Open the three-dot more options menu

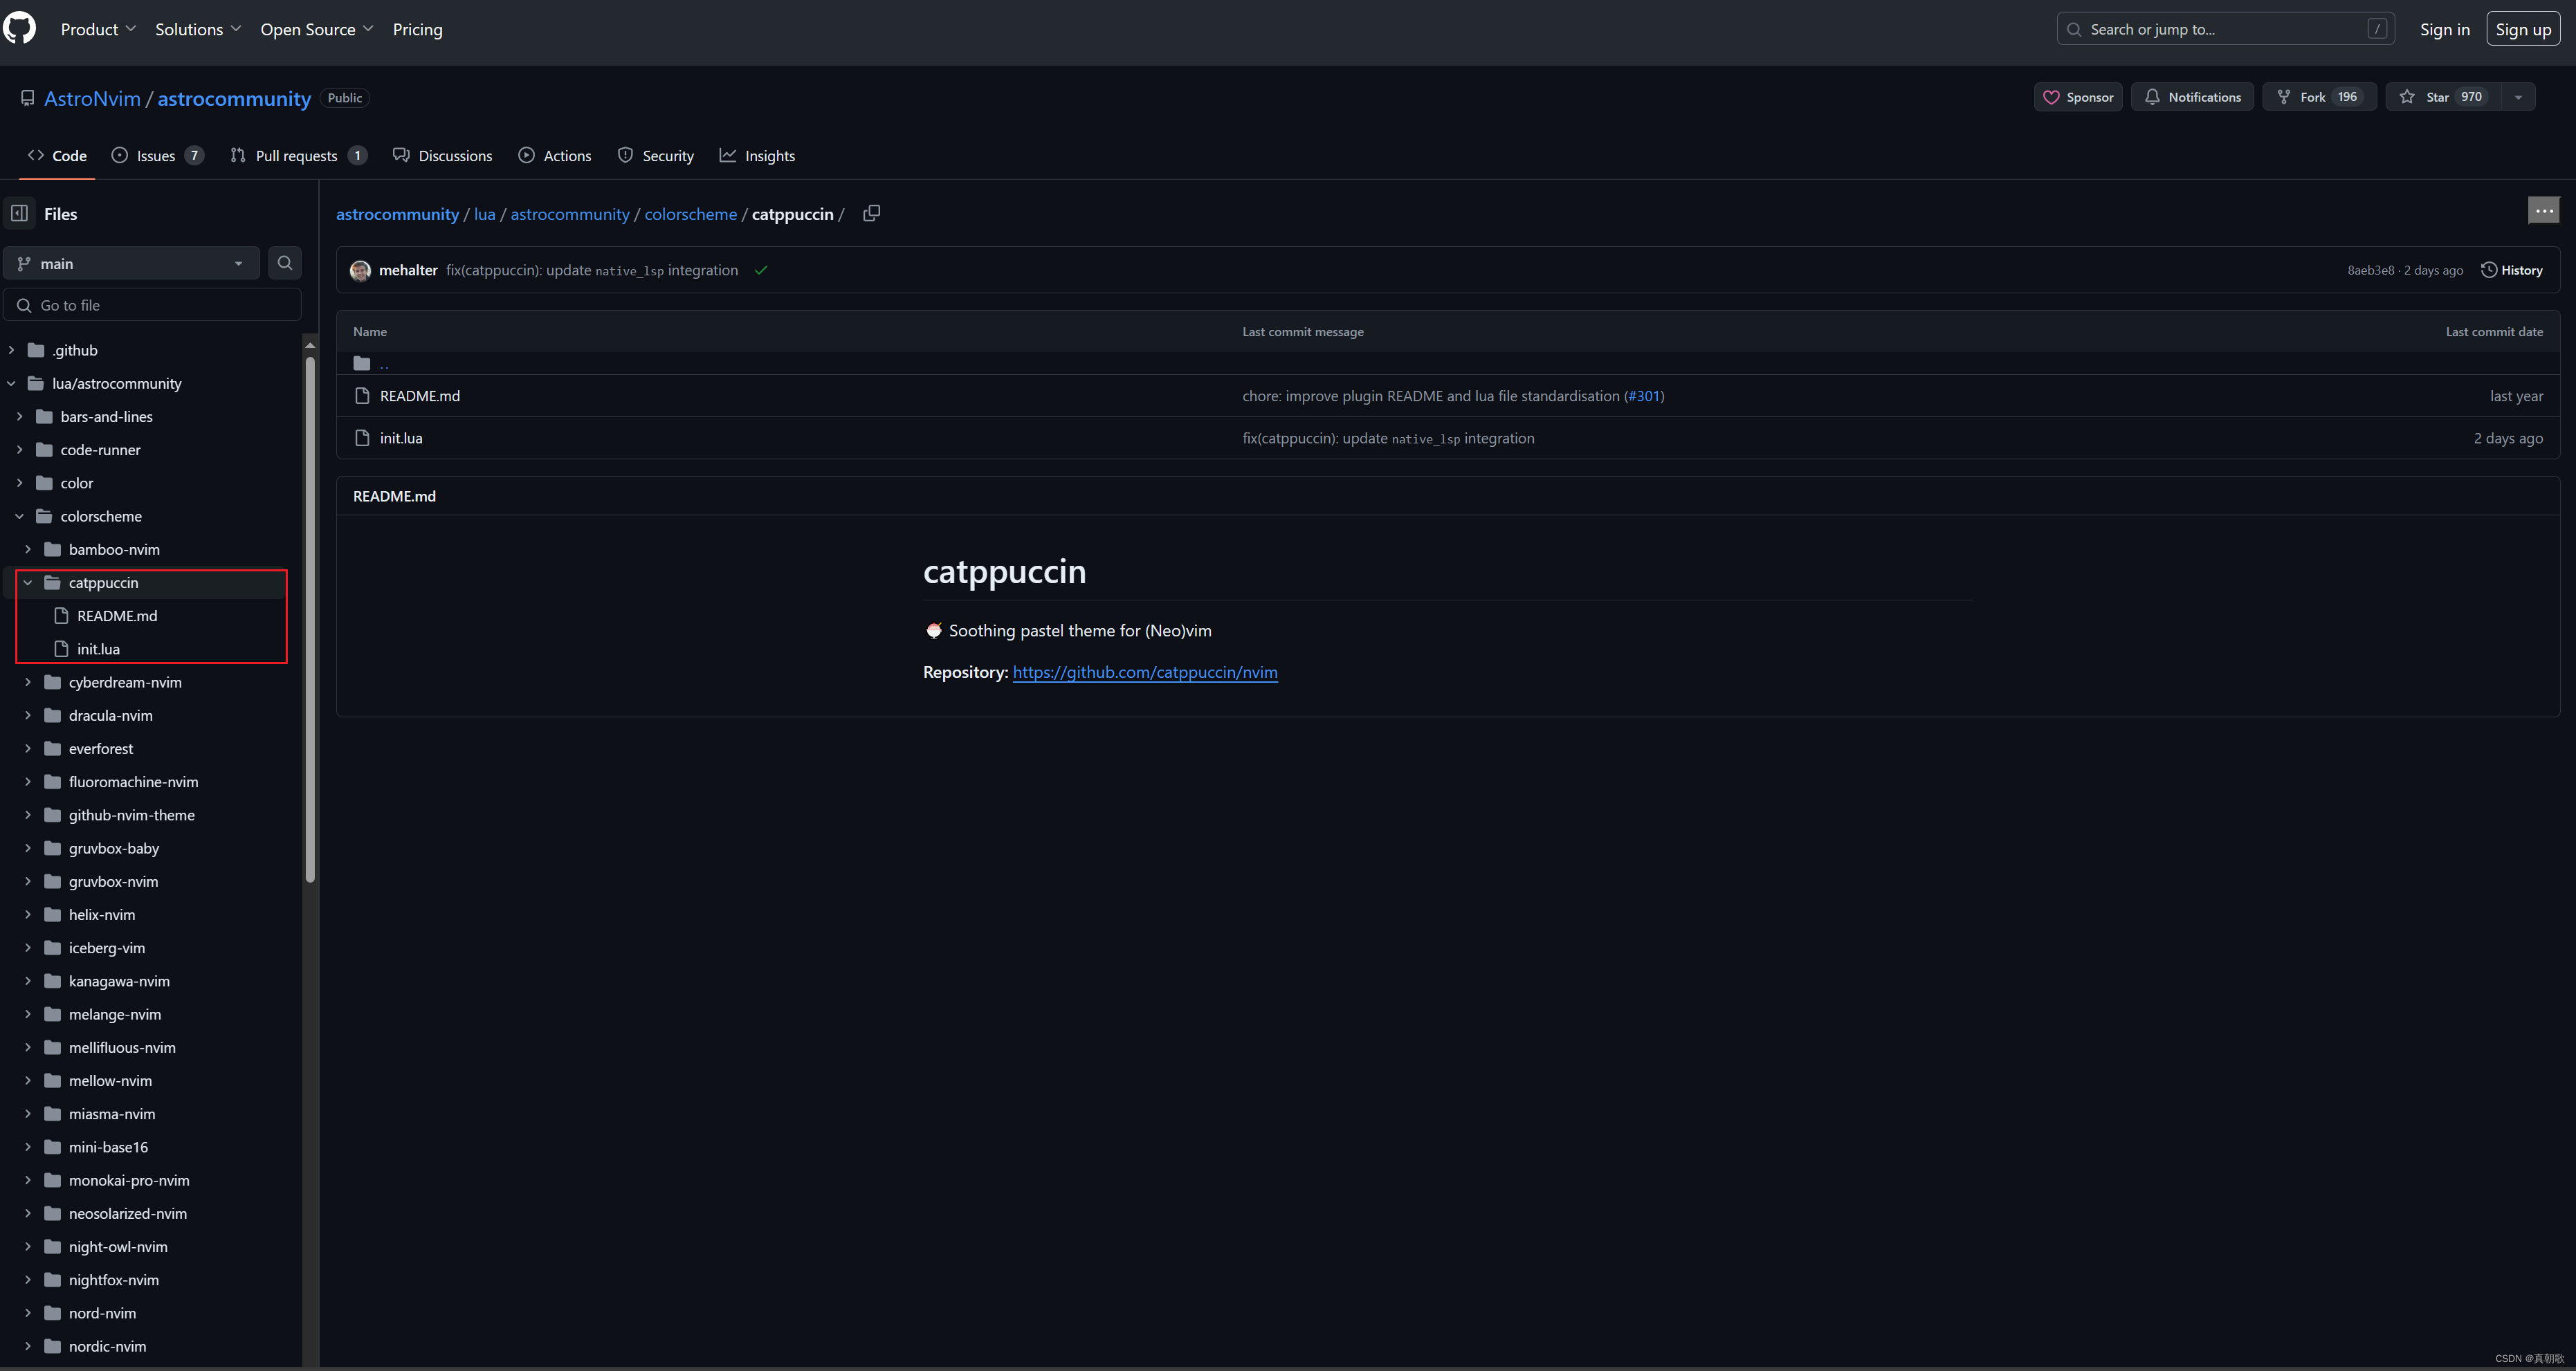(2543, 210)
